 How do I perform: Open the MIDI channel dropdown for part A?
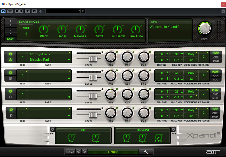click(x=23, y=57)
